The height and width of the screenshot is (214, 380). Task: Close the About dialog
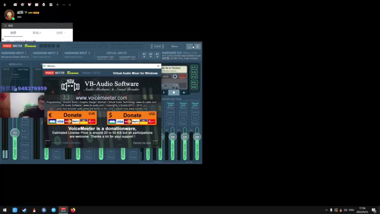click(x=158, y=66)
